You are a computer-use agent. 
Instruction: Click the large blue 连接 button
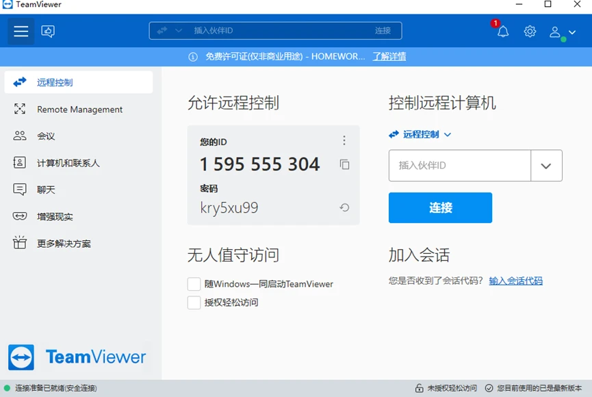point(440,208)
